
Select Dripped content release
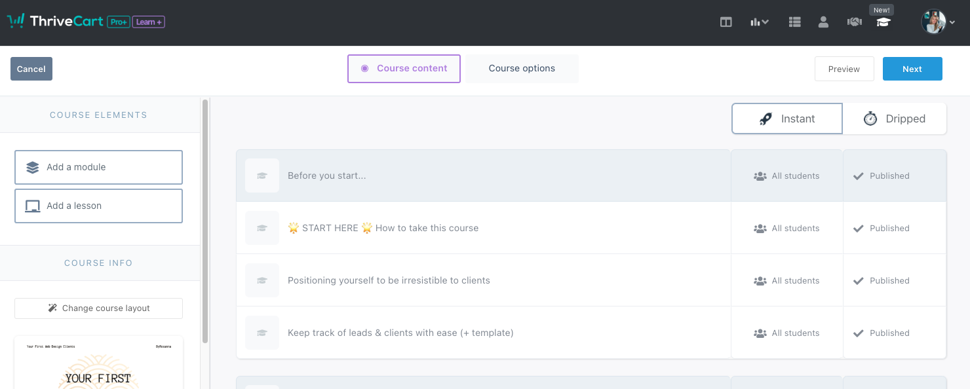coord(895,119)
